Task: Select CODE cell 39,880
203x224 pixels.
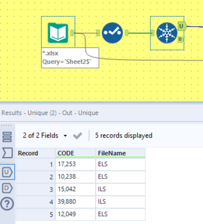Action: 75,202
